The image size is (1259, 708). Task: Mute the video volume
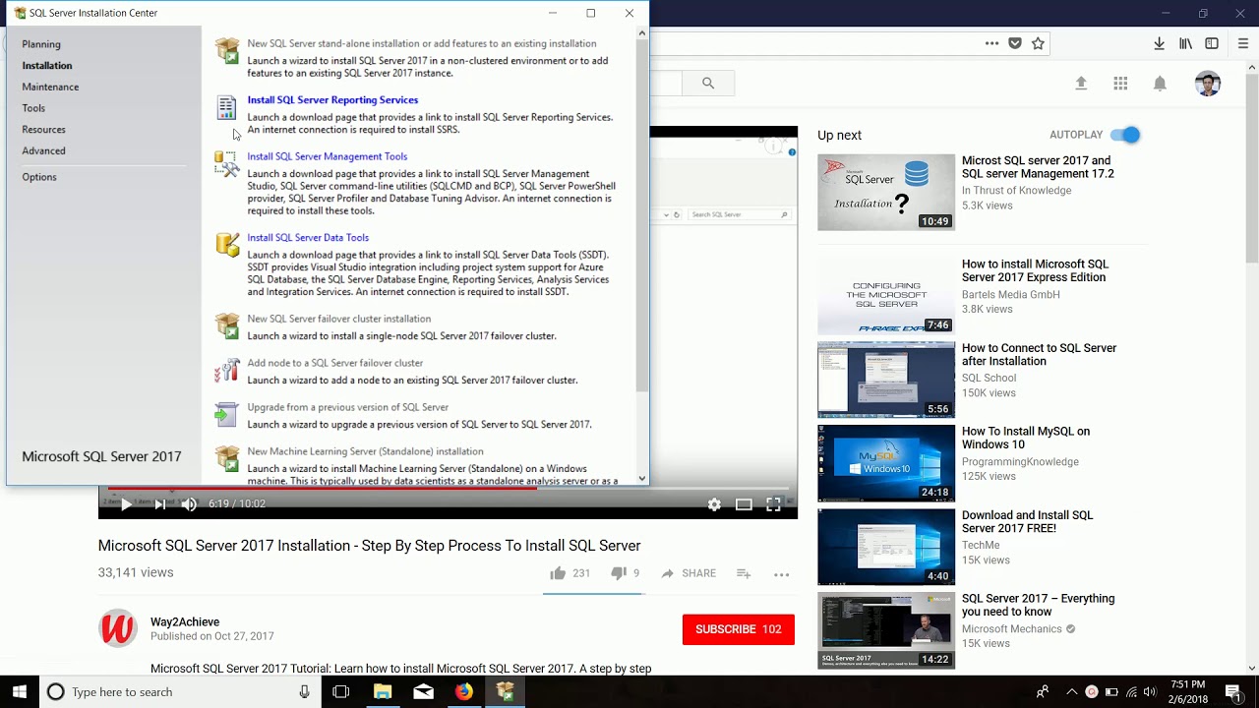pyautogui.click(x=189, y=504)
